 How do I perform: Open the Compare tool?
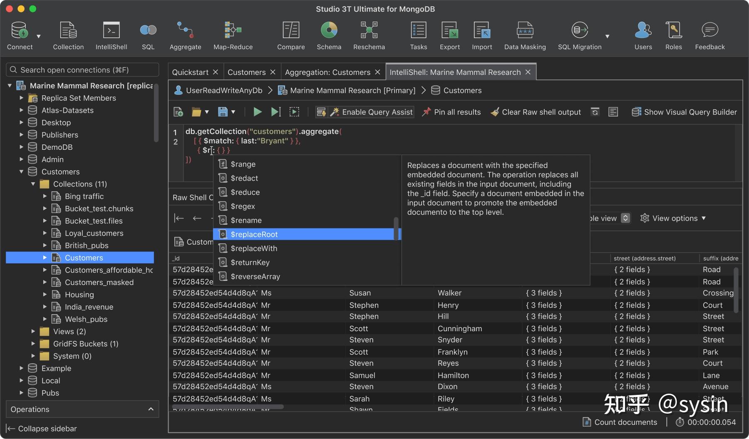pyautogui.click(x=290, y=35)
